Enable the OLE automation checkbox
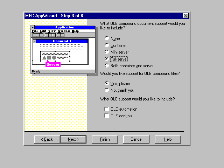 pyautogui.click(x=107, y=109)
